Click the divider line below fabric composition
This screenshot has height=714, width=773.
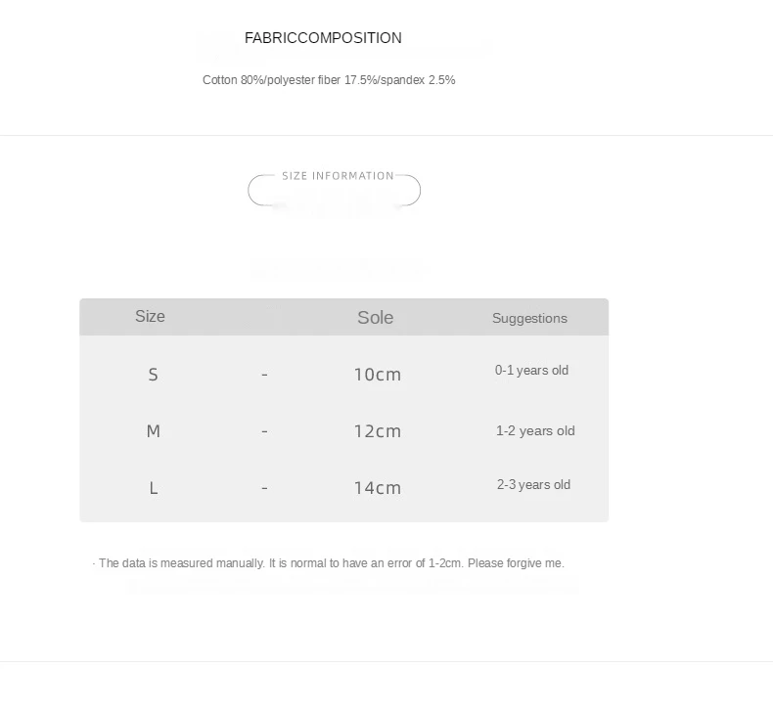(x=386, y=135)
